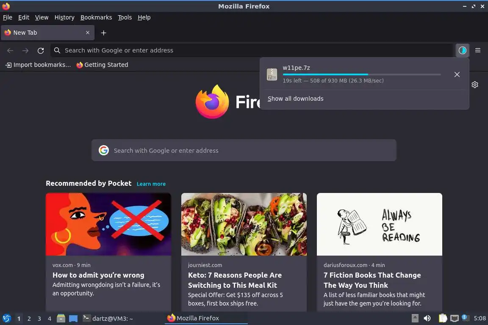Switch to workspace 1
The height and width of the screenshot is (325, 488).
pos(19,319)
